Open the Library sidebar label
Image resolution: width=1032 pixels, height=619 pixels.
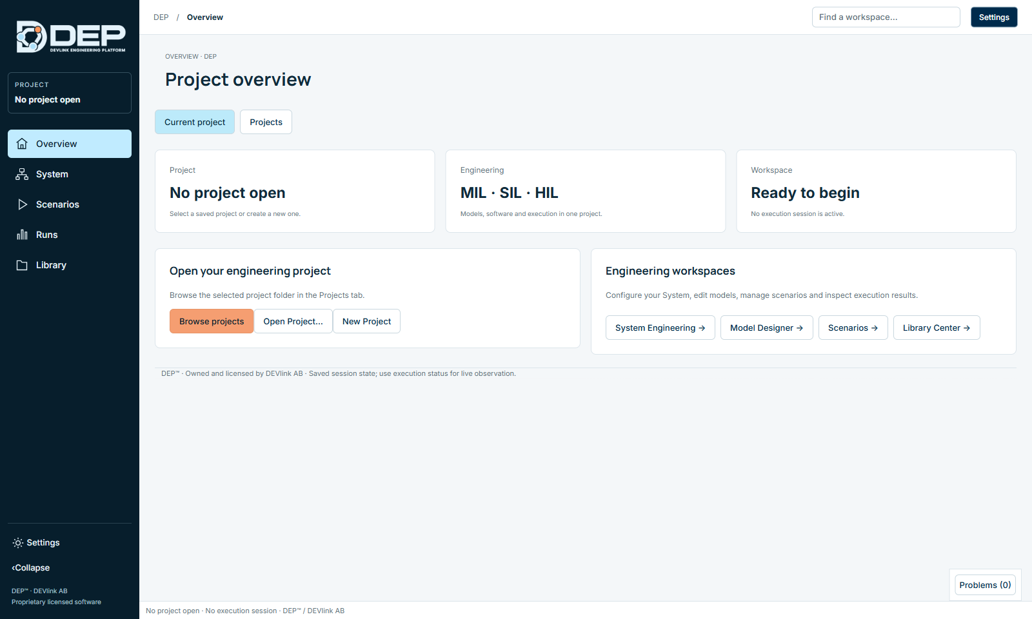(x=51, y=265)
